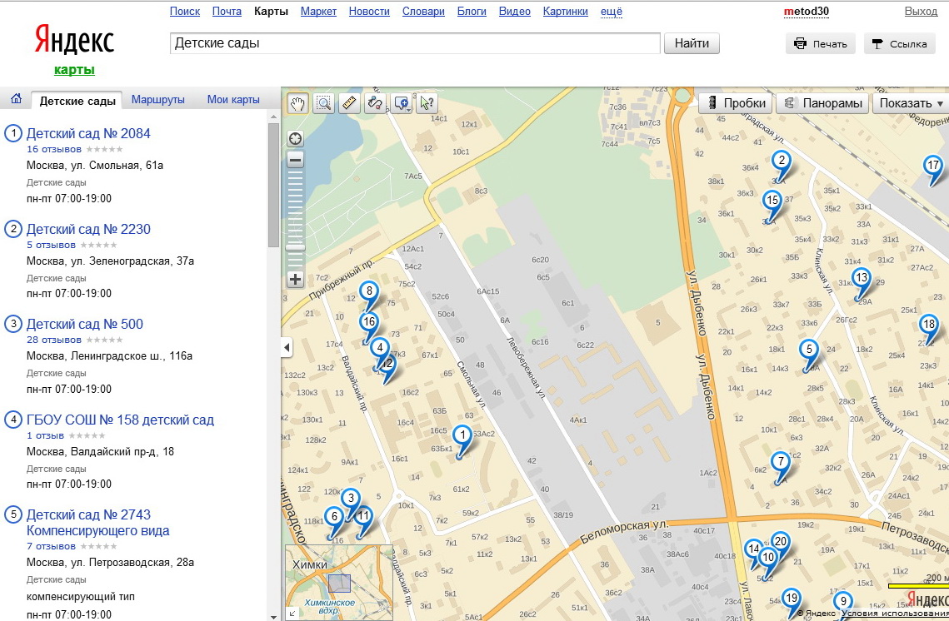Select the "what's here" info cursor tool

coord(427,103)
